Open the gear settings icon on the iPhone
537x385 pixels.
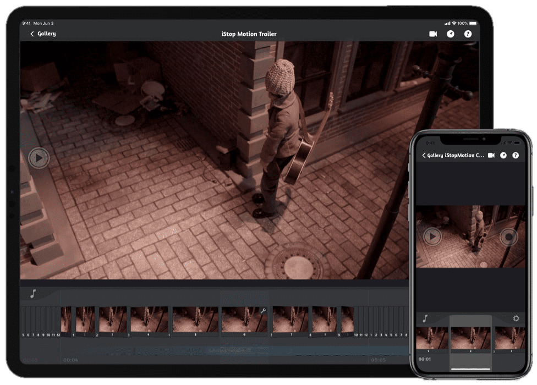click(516, 318)
